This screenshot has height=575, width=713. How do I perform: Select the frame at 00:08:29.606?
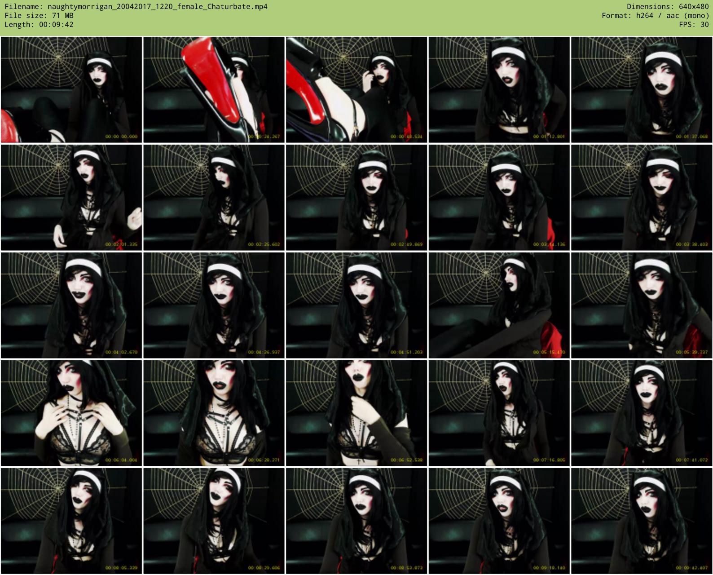pos(214,521)
